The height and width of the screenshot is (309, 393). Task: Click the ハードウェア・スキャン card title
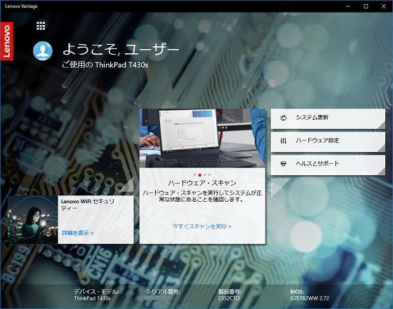[x=202, y=183]
